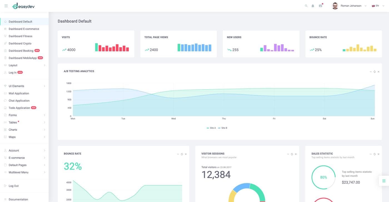Image resolution: width=389 pixels, height=202 pixels.
Task: Open the search icon in header
Action: pos(306,6)
